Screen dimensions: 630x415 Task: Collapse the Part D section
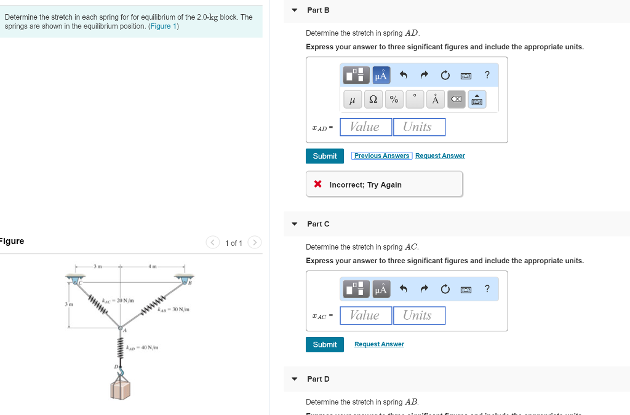pos(294,379)
